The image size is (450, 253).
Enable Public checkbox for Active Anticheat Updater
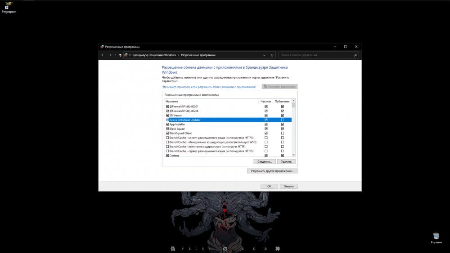pyautogui.click(x=283, y=120)
